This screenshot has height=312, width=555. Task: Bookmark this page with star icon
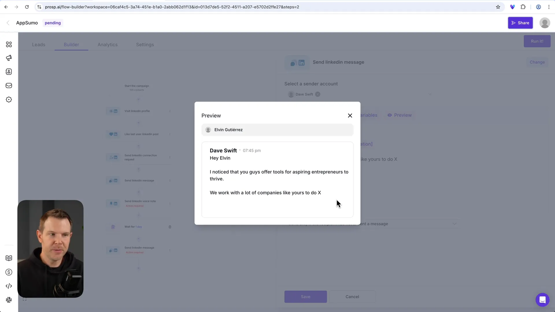click(498, 7)
